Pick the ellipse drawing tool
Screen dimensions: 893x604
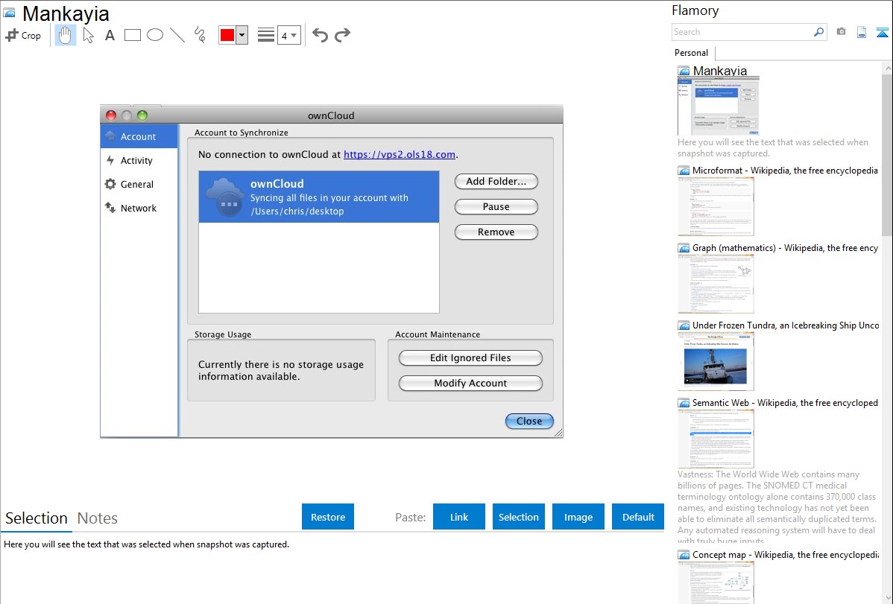click(x=155, y=35)
